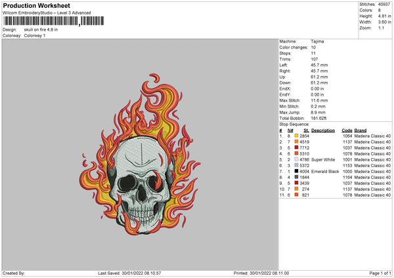The image size is (394, 278).
Task: Click the 'Description' column header
Action: coord(323,130)
